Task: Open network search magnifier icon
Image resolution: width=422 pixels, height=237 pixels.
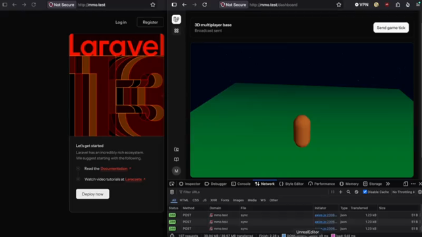Action: click(349, 192)
